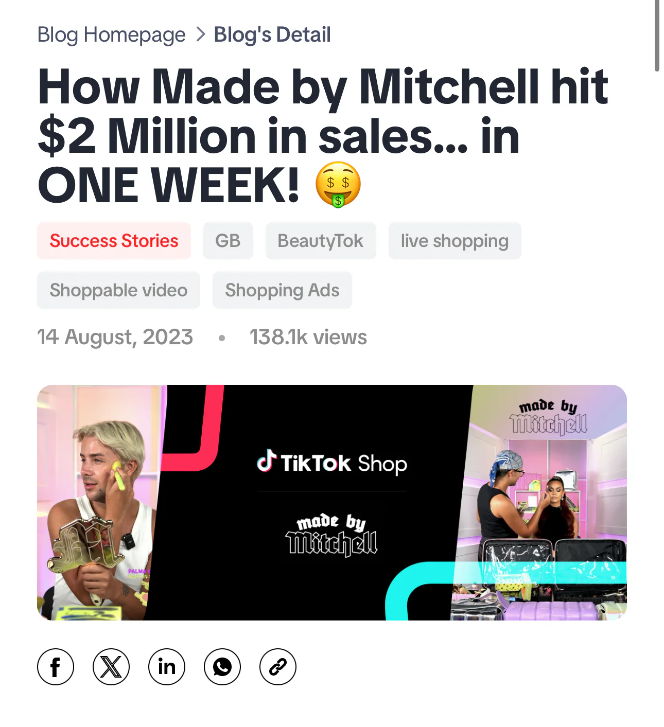Share article on X (Twitter)

pyautogui.click(x=111, y=667)
